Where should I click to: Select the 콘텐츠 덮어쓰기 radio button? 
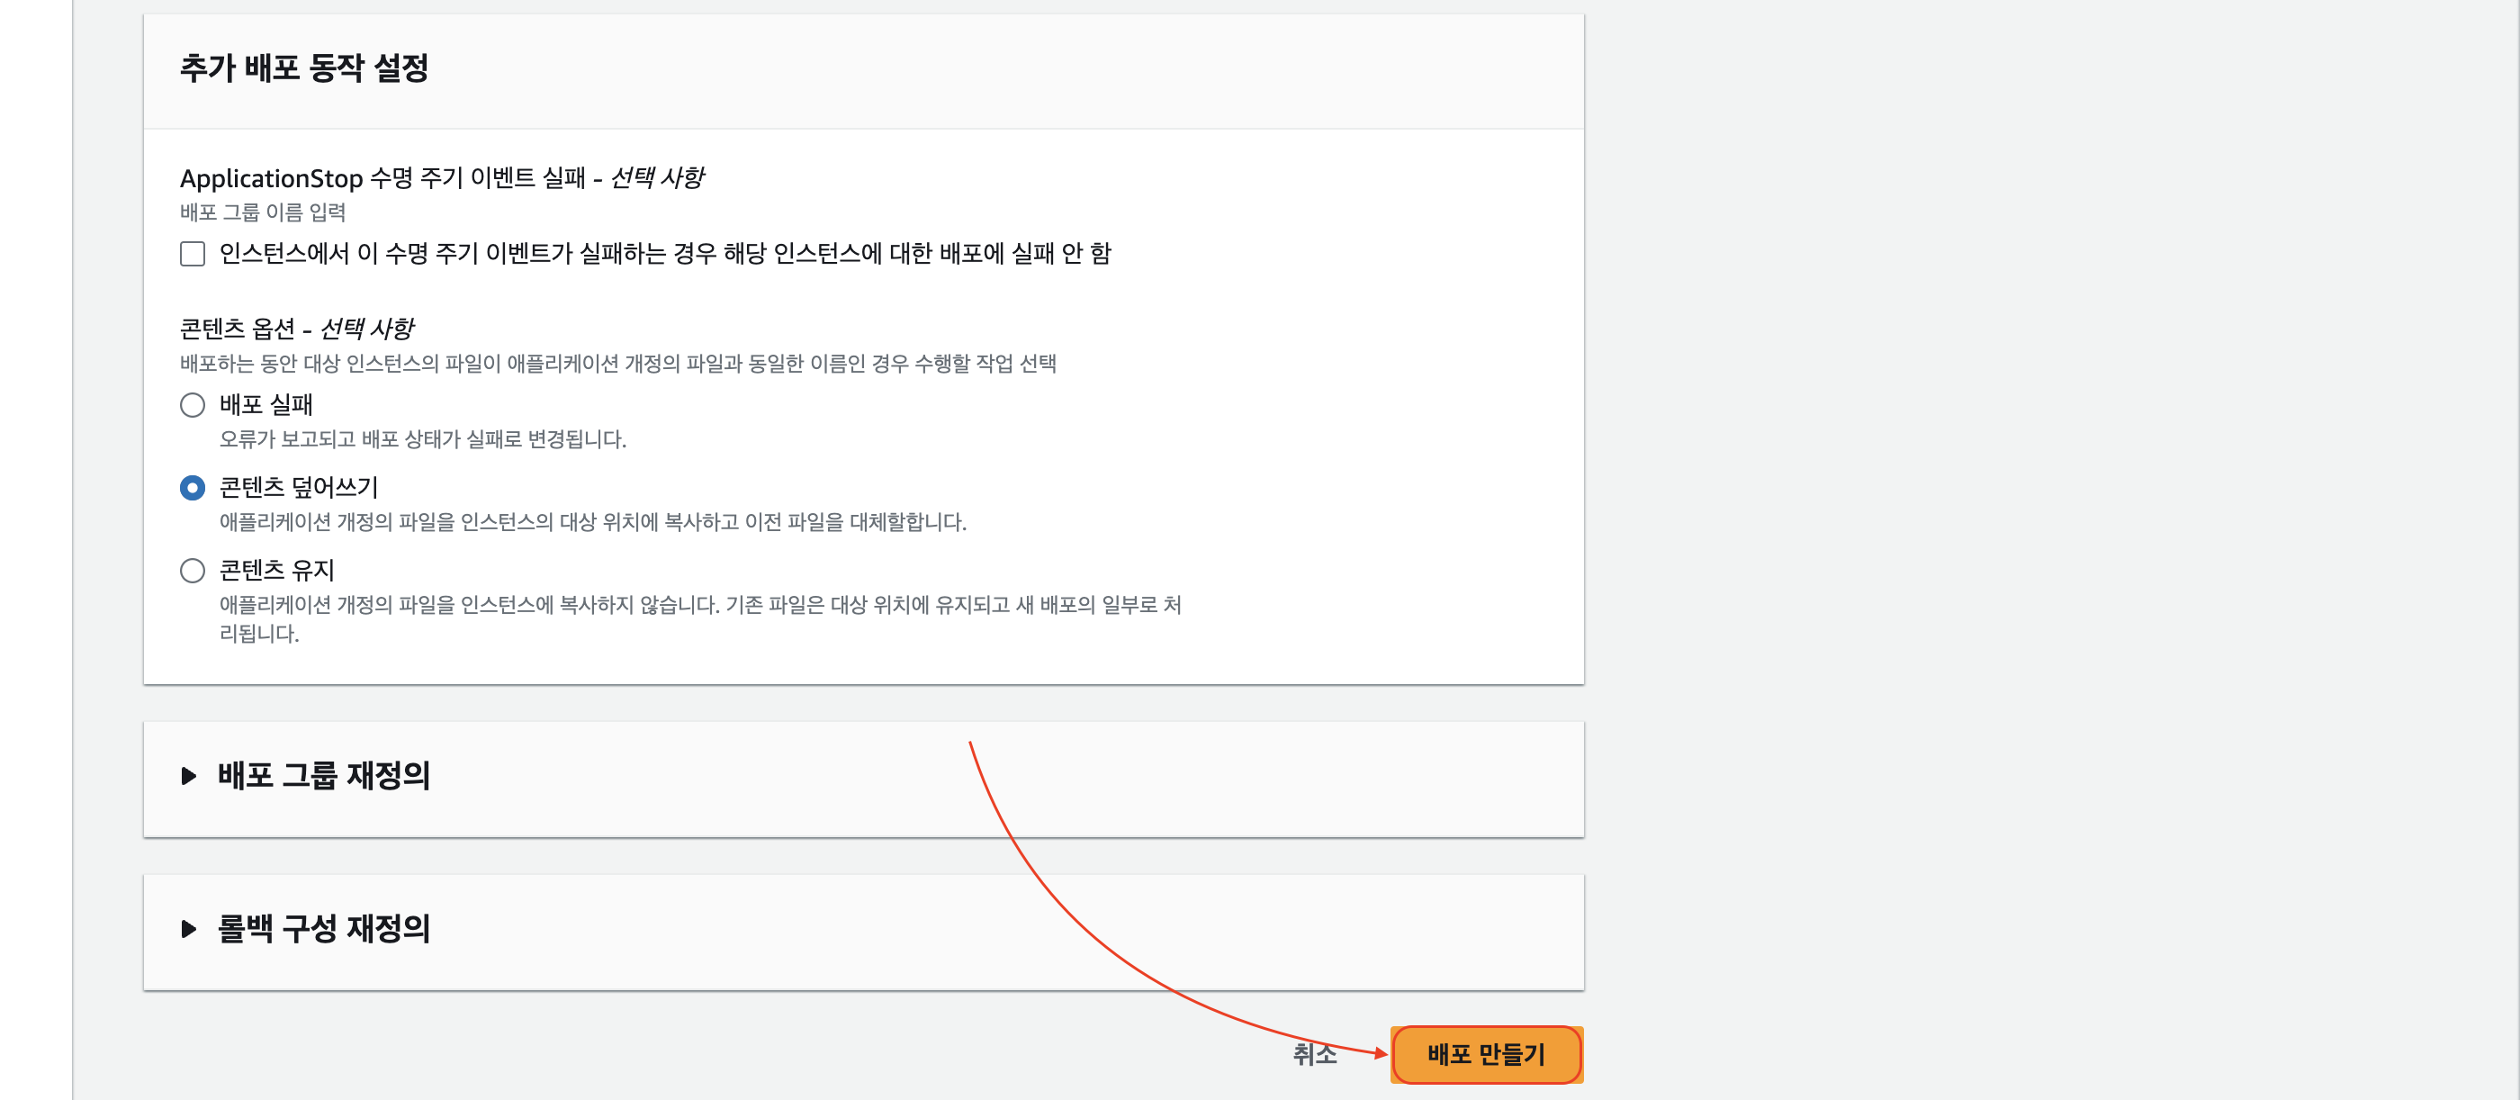[193, 487]
